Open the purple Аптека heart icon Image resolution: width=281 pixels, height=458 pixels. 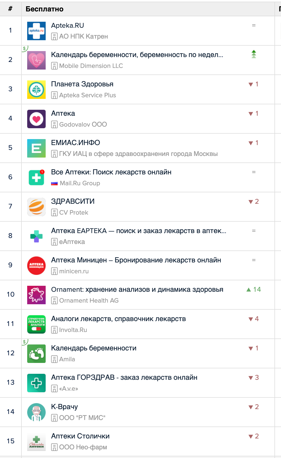[36, 119]
